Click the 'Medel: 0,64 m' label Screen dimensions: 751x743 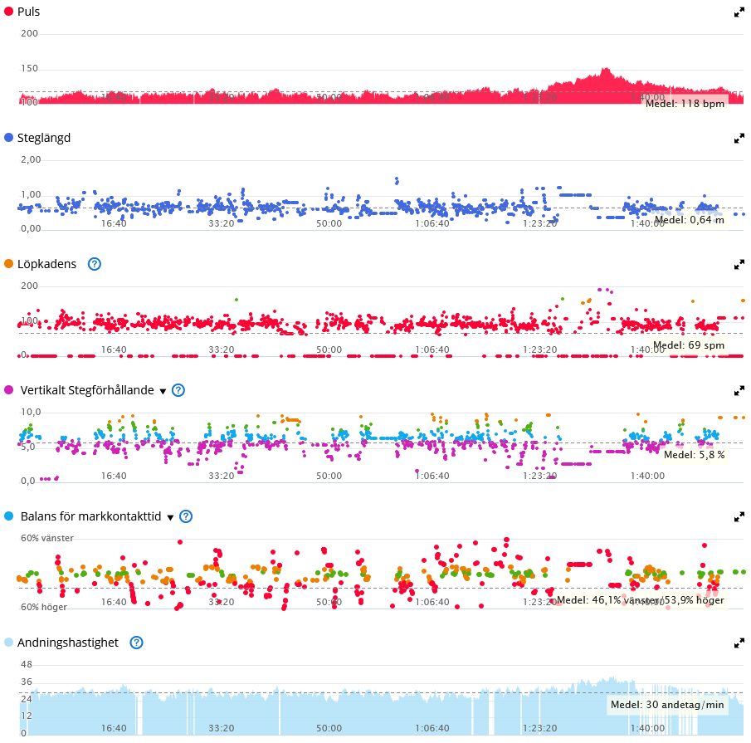click(690, 220)
